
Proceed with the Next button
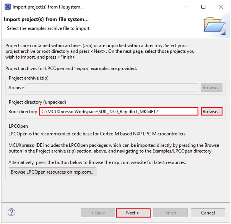[x=133, y=213]
